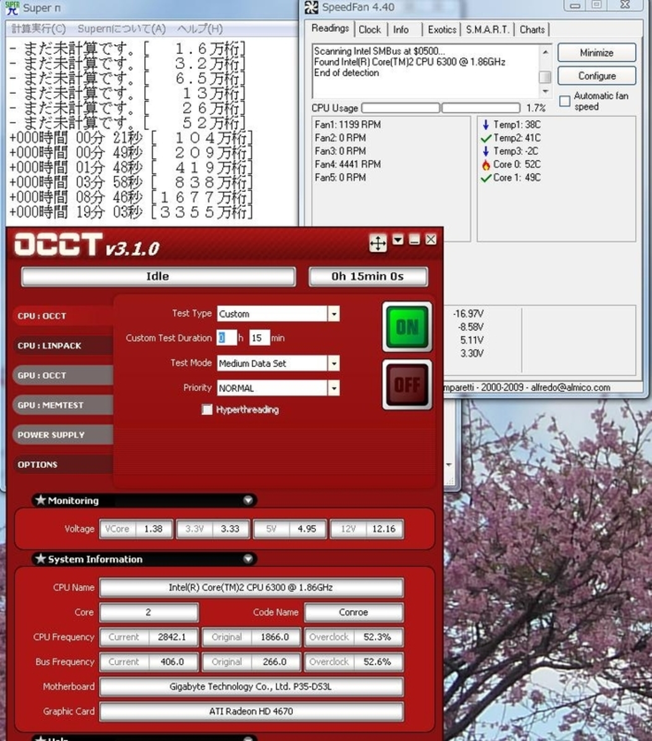Screen dimensions: 652x741
Task: Click the 12V voltage value 12.16
Action: pyautogui.click(x=384, y=529)
